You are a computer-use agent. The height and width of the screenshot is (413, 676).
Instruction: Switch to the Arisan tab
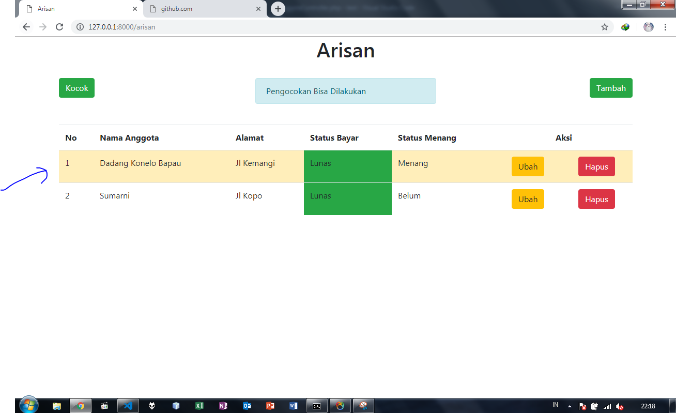click(78, 9)
